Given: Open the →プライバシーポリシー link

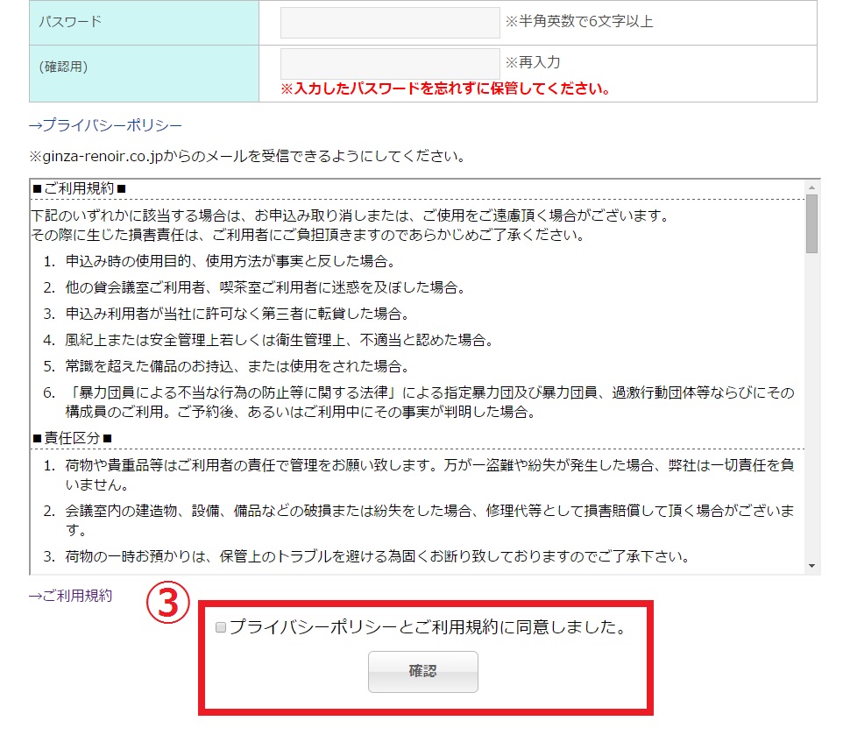Looking at the screenshot, I should [105, 125].
